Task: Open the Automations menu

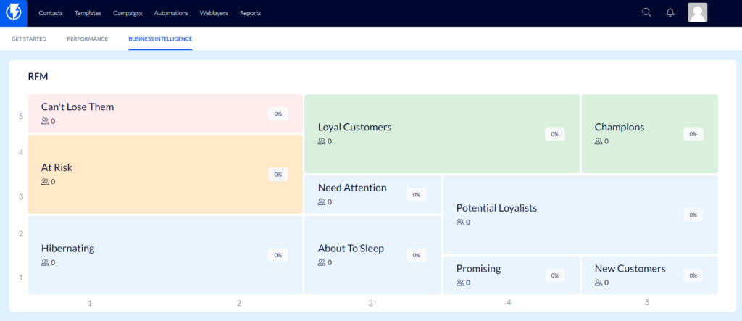Action: pyautogui.click(x=171, y=13)
